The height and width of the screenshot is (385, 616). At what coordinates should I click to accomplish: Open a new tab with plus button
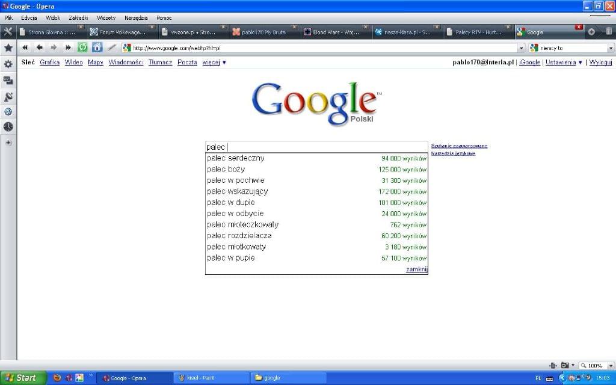(591, 32)
